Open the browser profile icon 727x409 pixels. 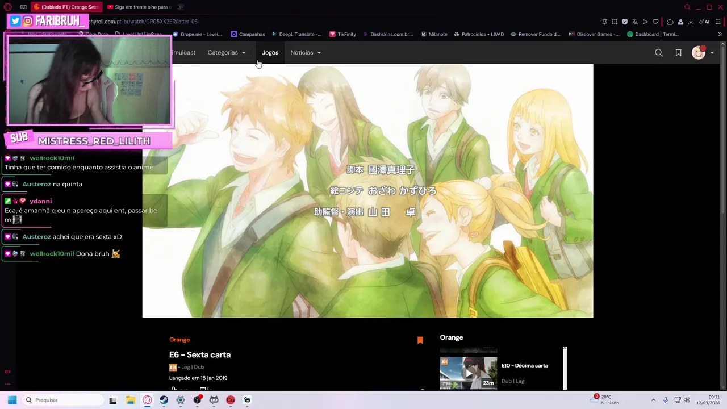click(x=680, y=22)
